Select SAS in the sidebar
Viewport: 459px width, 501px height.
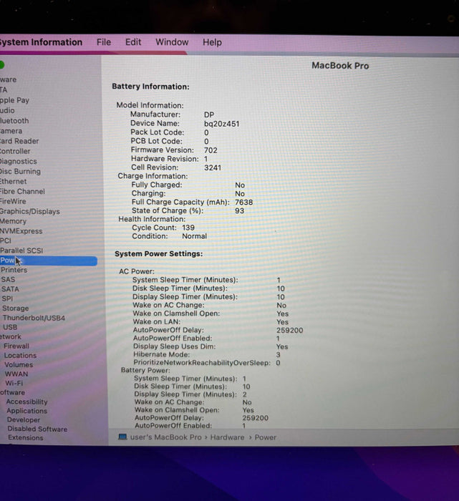click(x=8, y=280)
